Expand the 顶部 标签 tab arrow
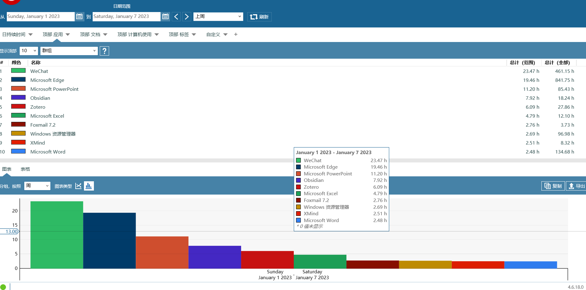 194,34
